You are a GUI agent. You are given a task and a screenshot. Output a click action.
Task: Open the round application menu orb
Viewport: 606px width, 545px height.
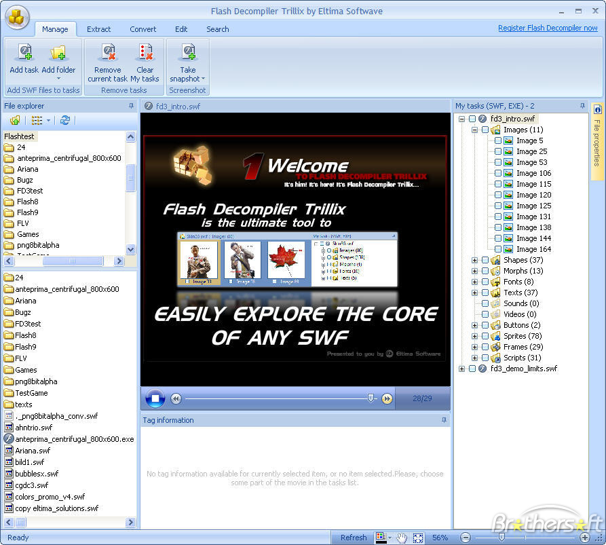(x=16, y=17)
